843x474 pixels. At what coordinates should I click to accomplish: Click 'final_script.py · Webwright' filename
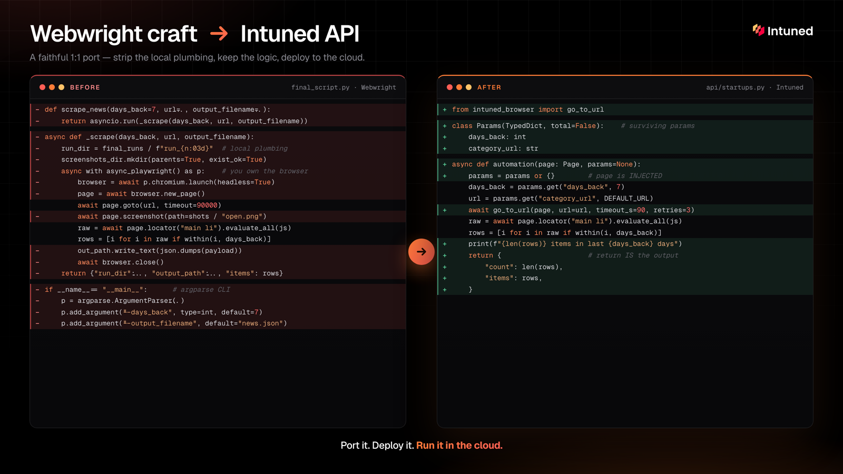tap(344, 87)
